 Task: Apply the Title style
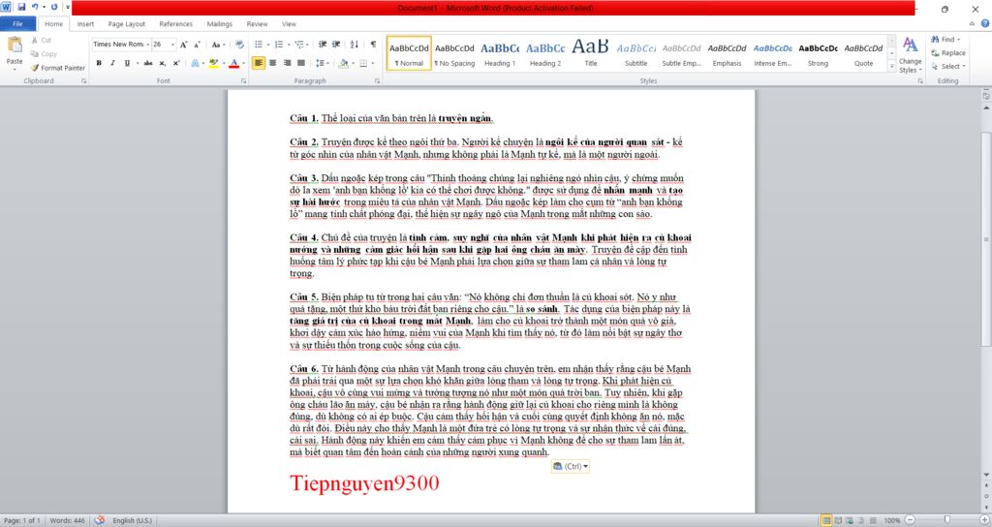(x=591, y=53)
